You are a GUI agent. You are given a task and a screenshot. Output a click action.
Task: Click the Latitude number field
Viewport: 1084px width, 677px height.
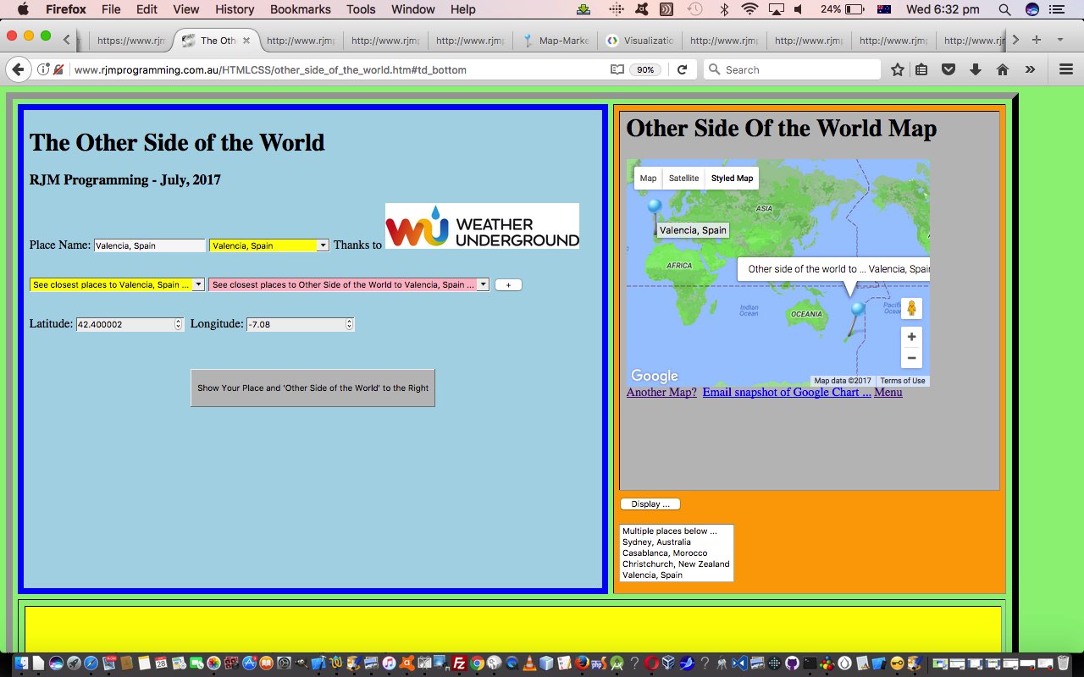tap(125, 324)
